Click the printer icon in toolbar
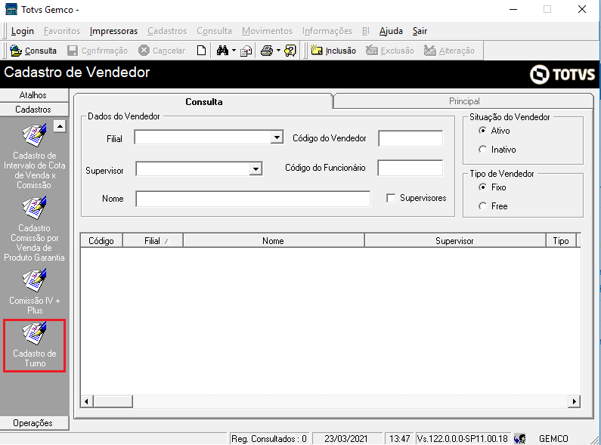The height and width of the screenshot is (445, 601). 267,51
